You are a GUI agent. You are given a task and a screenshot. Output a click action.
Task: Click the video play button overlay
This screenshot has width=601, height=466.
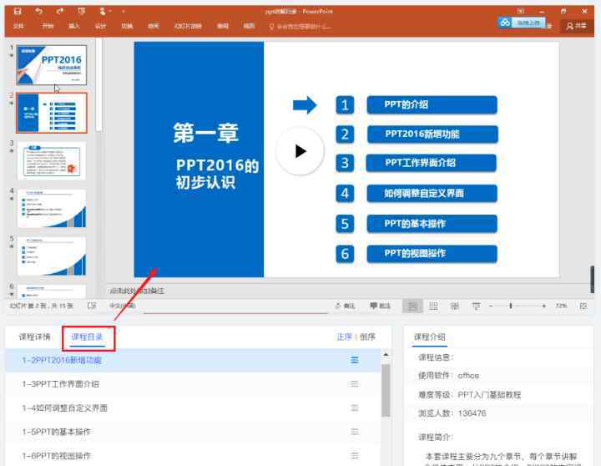pos(300,151)
